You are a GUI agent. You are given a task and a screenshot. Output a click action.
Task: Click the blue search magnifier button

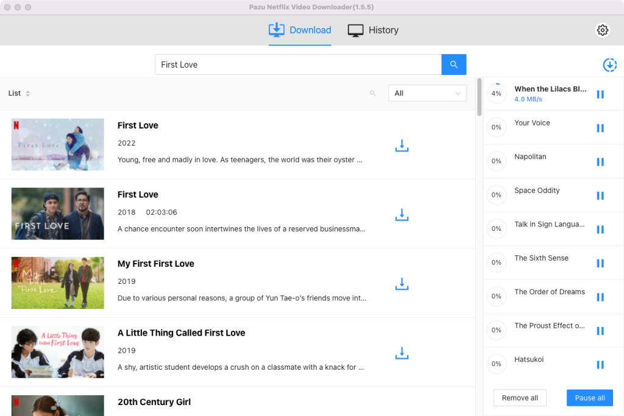[x=453, y=65]
